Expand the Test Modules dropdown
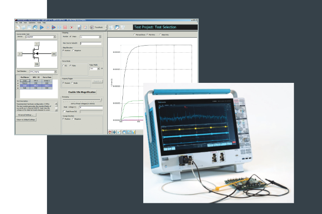 [55, 71]
